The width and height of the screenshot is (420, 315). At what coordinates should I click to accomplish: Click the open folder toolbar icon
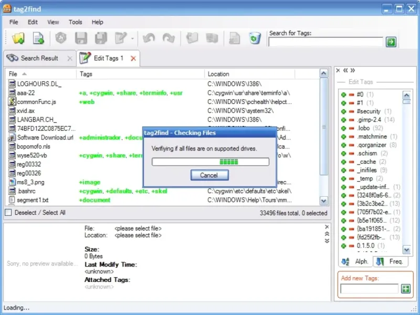pos(18,38)
